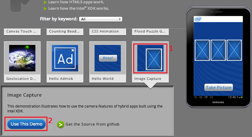This screenshot has height=137, width=252.
Task: Click the Use This Demo button
Action: (27, 124)
